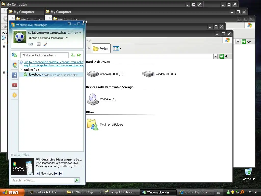Viewport: 261px width, 196px height.
Task: Collapse the Online (1) contact group
Action: coord(21,69)
